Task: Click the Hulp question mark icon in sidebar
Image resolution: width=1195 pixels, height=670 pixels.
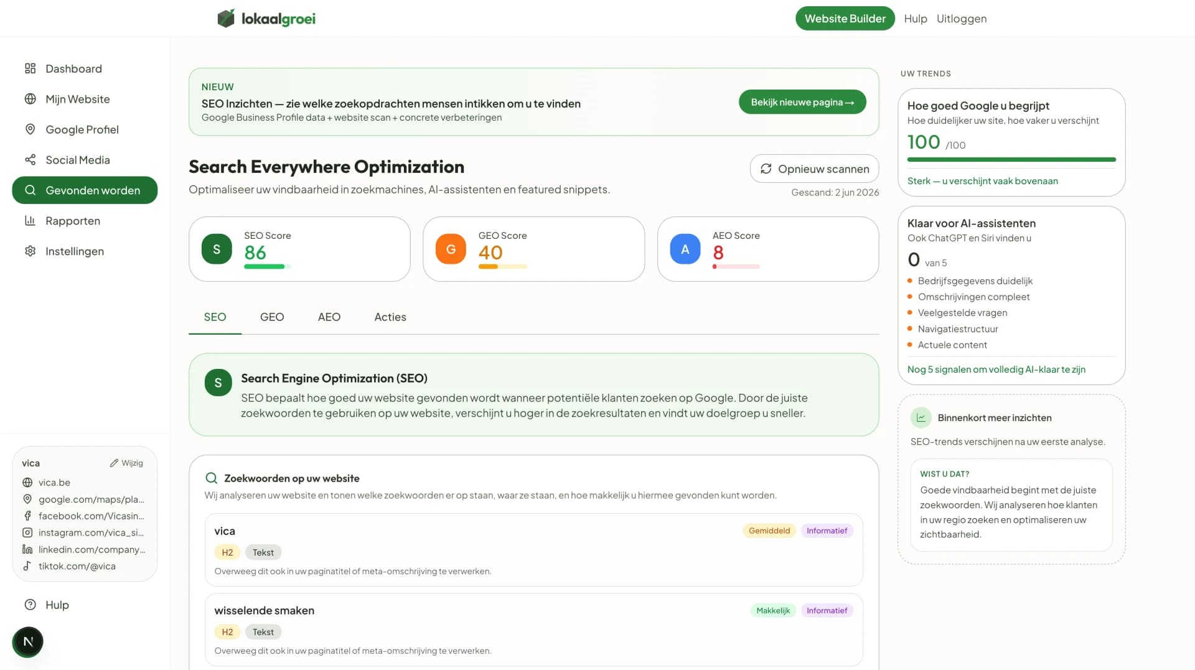Action: (x=30, y=605)
